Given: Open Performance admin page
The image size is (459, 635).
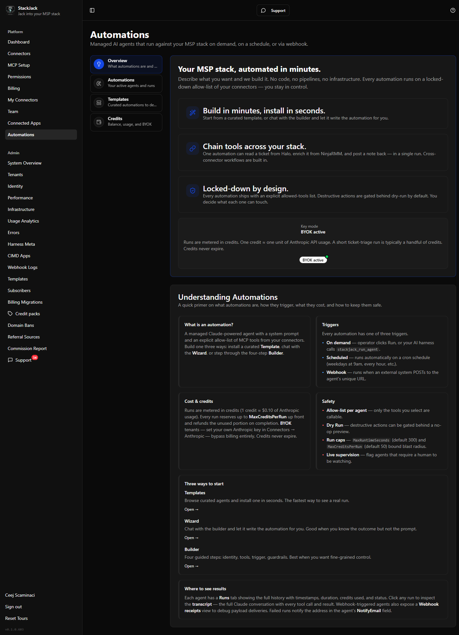Looking at the screenshot, I should [41, 198].
